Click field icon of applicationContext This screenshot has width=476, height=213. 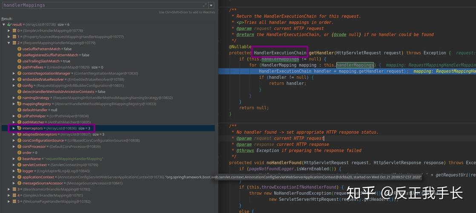point(20,177)
